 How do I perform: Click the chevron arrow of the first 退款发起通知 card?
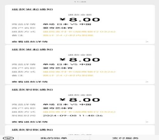[x=147, y=42]
